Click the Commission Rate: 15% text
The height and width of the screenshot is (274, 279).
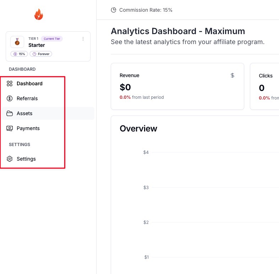click(x=146, y=10)
